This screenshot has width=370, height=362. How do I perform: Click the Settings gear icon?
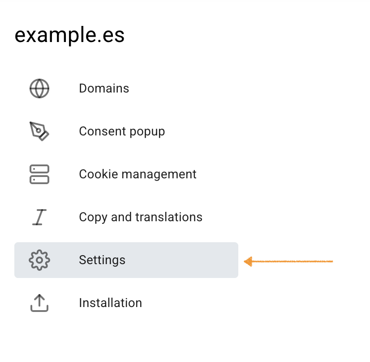tap(39, 260)
